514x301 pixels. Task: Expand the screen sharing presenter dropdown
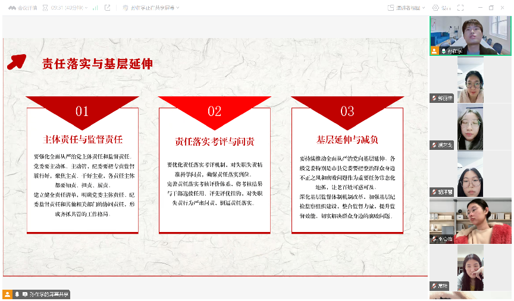pyautogui.click(x=151, y=8)
